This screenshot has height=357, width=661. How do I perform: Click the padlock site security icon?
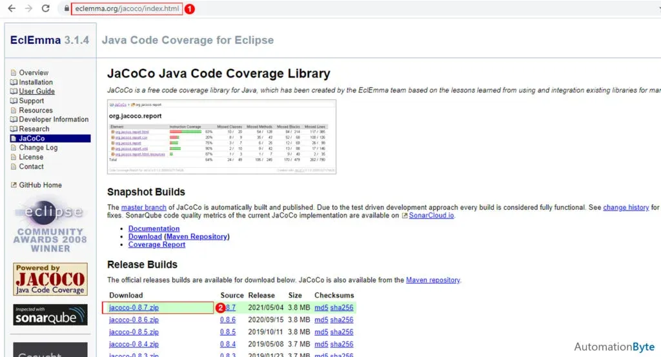point(66,9)
